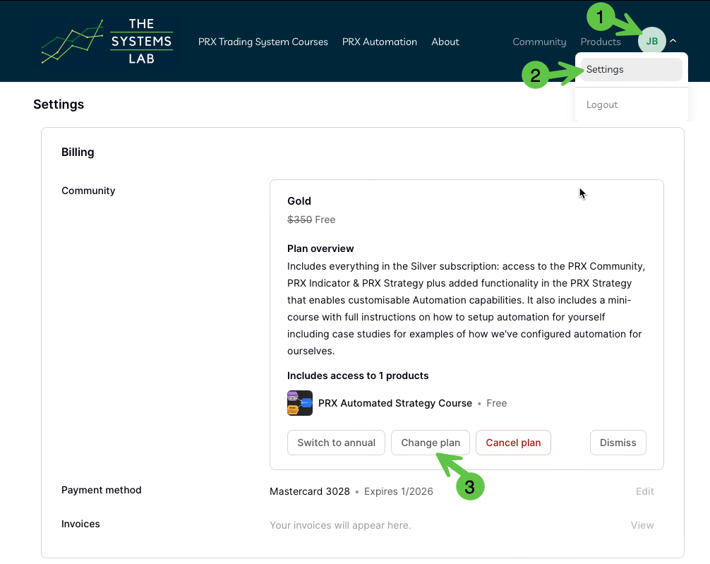Click the red Cancel plan button
This screenshot has height=564, width=710.
click(513, 443)
